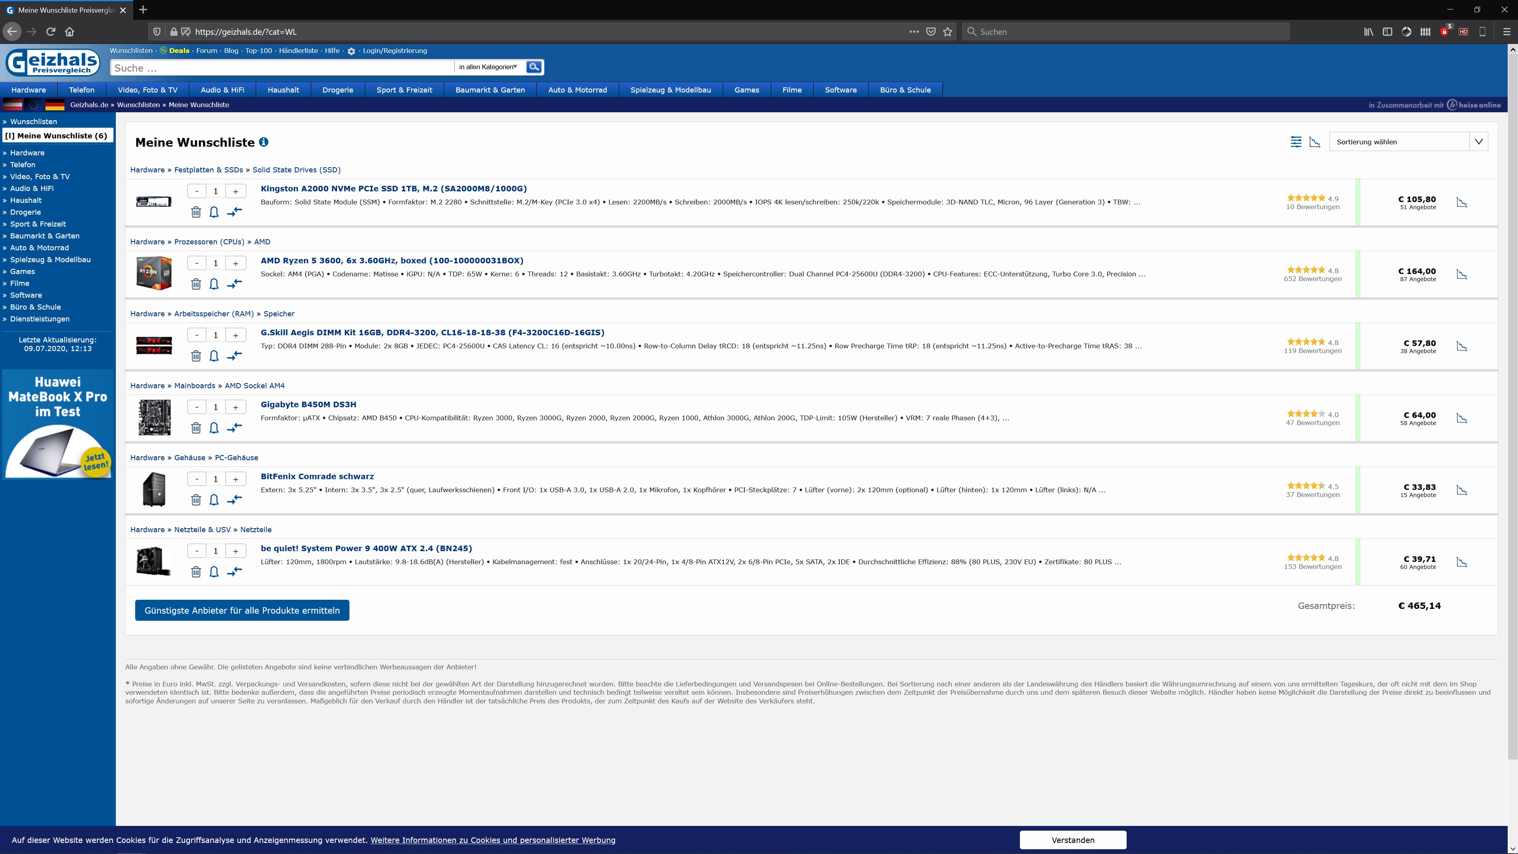This screenshot has height=854, width=1518.
Task: Click site settings gear icon in top nav
Action: pos(351,51)
